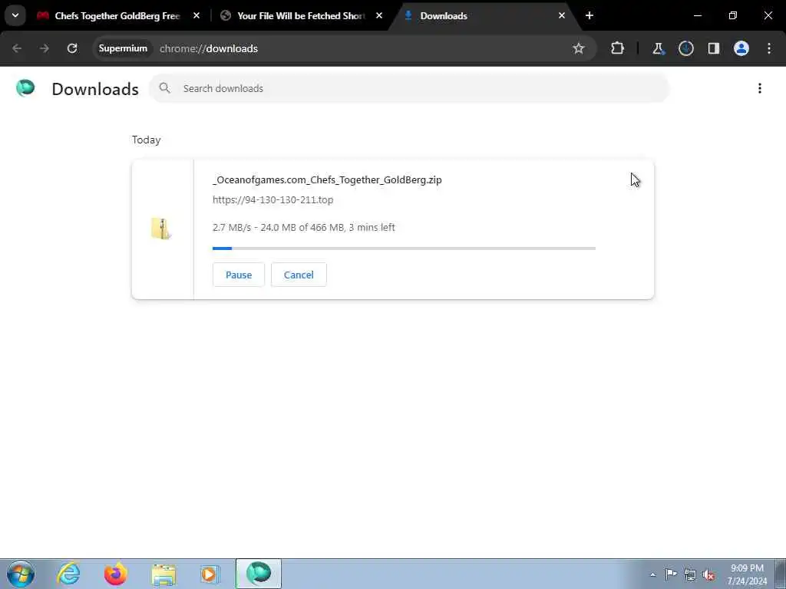Click the muted volume tray icon
The width and height of the screenshot is (786, 589).
[708, 574]
